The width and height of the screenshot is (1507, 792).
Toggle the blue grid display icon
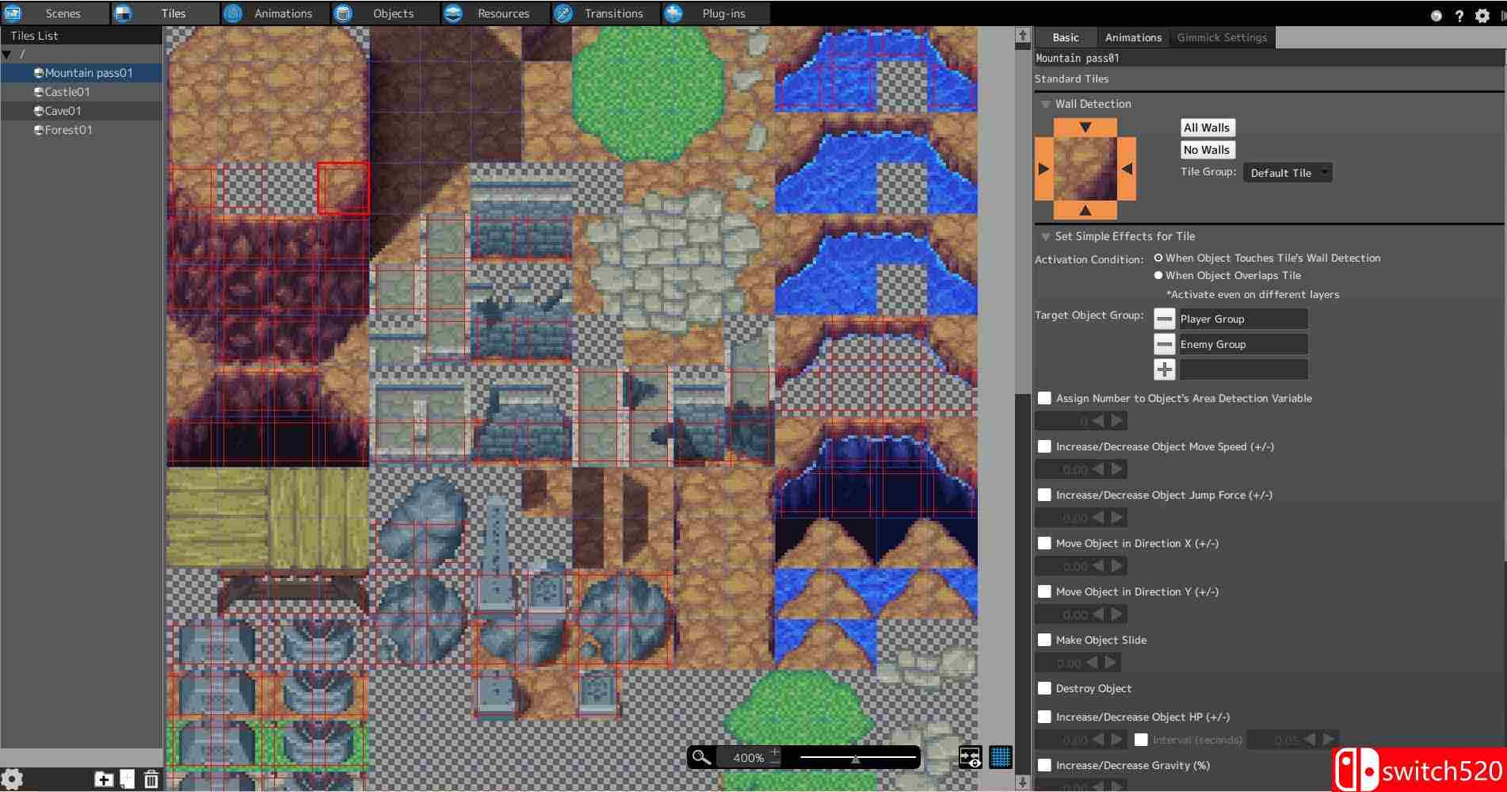tap(1001, 757)
